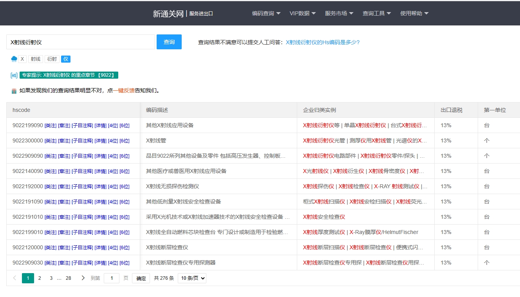Image resolution: width=520 pixels, height=297 pixels.
Task: Expand the 查询工具 menu
Action: [377, 13]
